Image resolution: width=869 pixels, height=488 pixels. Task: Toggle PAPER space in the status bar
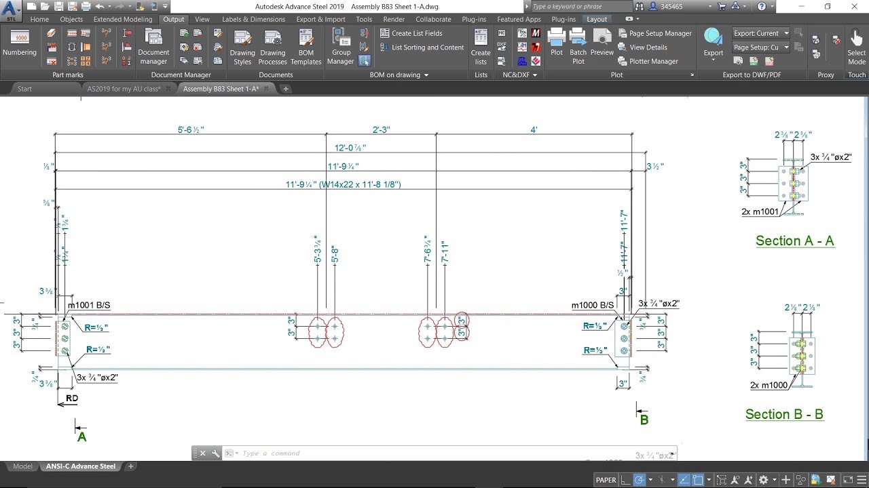606,479
